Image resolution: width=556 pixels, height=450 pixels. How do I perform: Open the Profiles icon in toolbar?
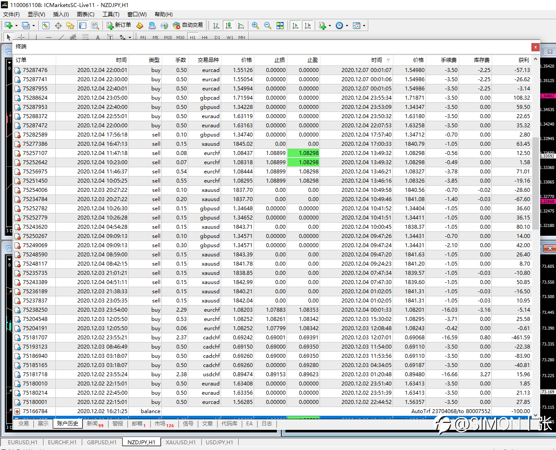click(25, 25)
